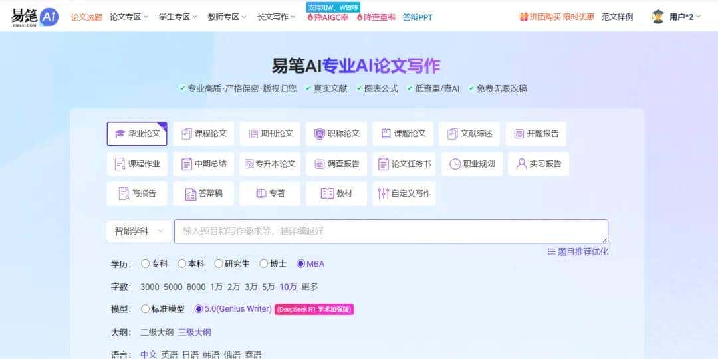Click the DeepSeek R1 学术加强版 badge
The image size is (718, 359).
pos(314,310)
